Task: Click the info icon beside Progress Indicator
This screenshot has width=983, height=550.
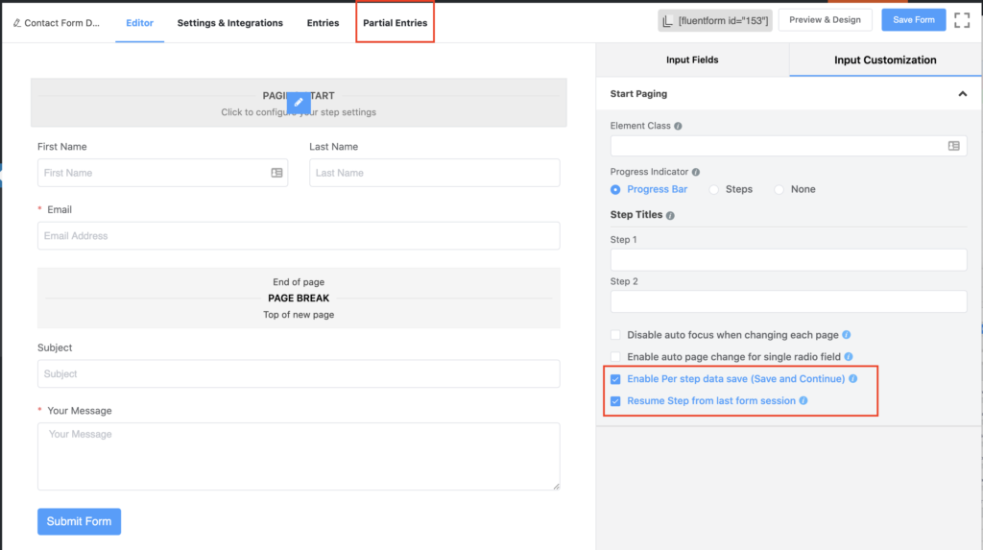Action: pos(696,172)
